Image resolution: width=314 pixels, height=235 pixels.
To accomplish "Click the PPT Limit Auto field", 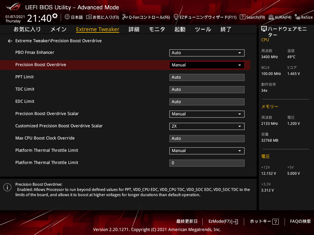I will pos(207,77).
